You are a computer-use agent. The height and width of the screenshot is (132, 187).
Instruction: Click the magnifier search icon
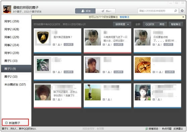tap(175, 11)
